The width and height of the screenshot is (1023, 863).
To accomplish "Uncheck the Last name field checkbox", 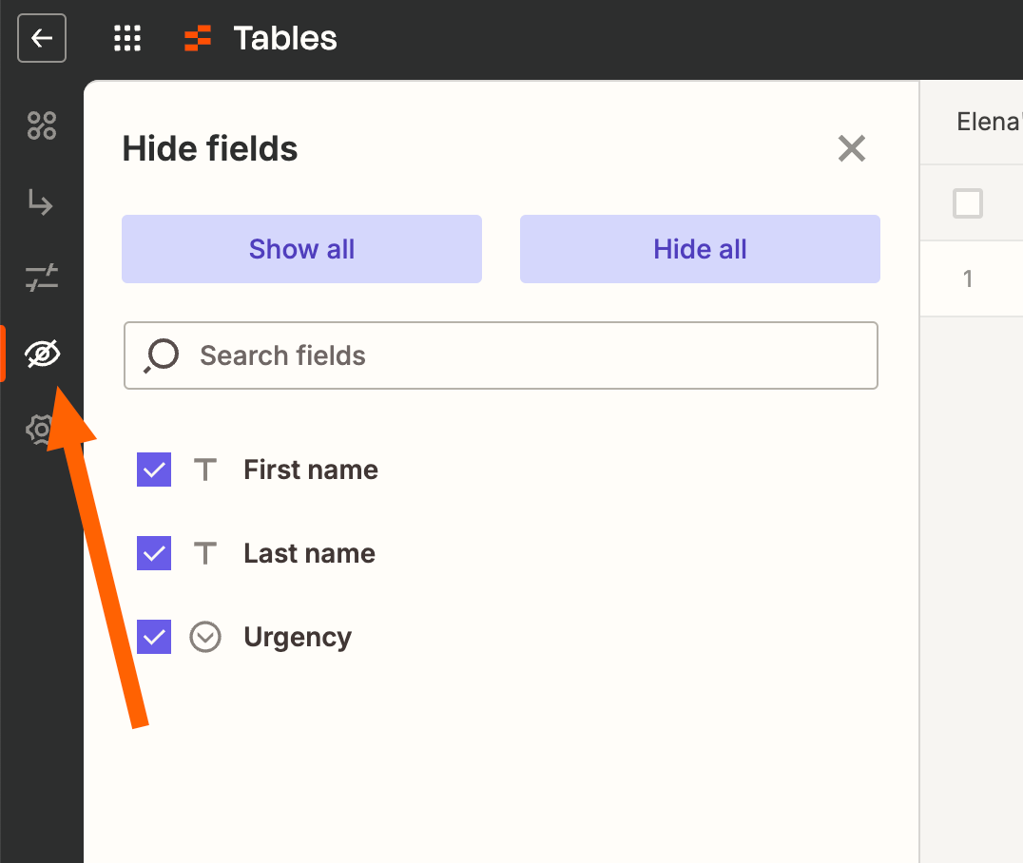I will click(154, 553).
